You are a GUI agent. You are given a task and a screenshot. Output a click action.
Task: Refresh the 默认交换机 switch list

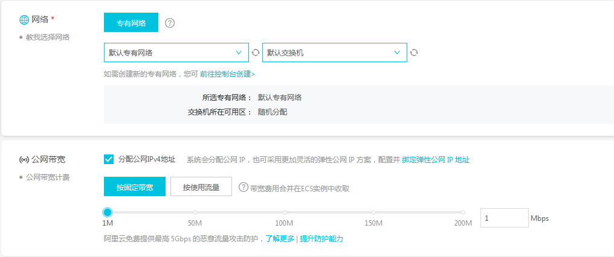pyautogui.click(x=414, y=52)
